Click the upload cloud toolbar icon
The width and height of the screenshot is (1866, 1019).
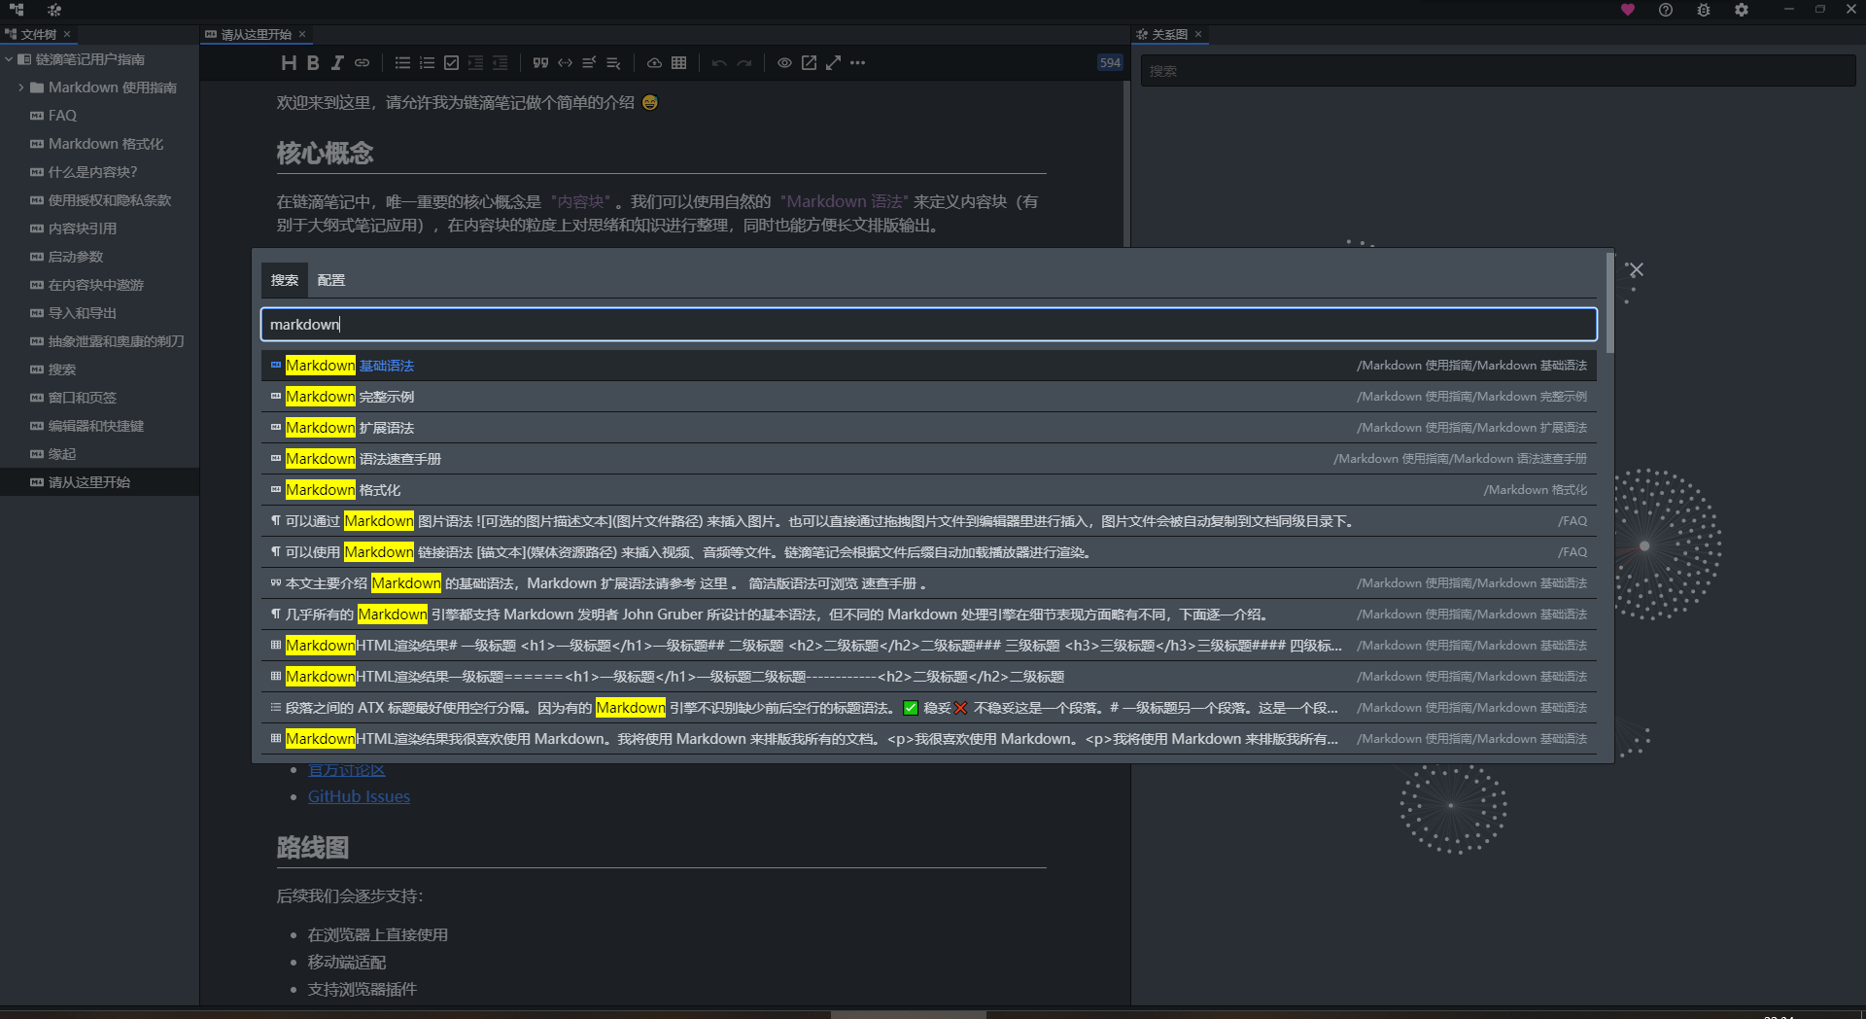(x=655, y=63)
